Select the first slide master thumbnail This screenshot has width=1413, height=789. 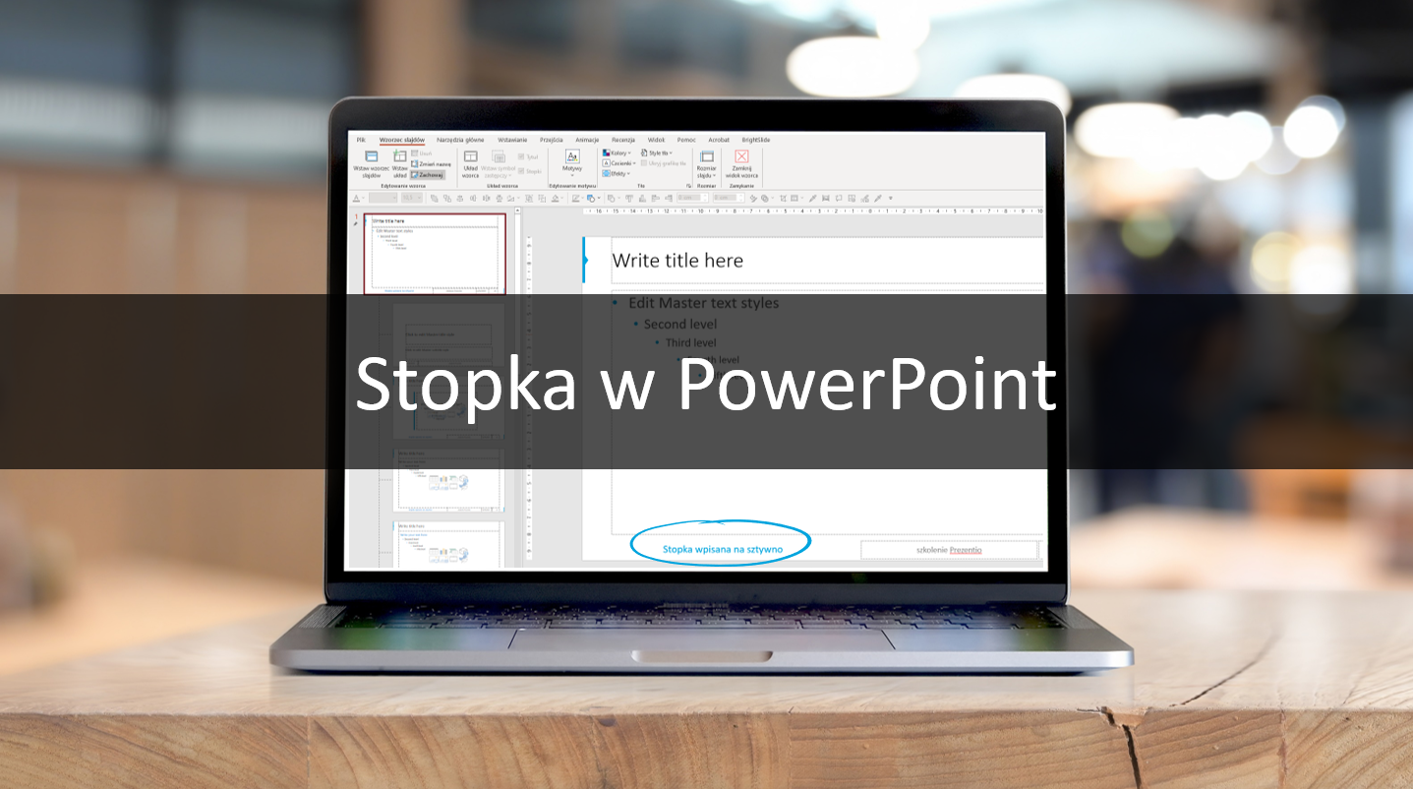(x=435, y=254)
